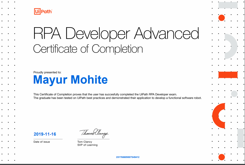This screenshot has width=245, height=165.
Task: Click the UiPath logo
Action: coord(43,11)
